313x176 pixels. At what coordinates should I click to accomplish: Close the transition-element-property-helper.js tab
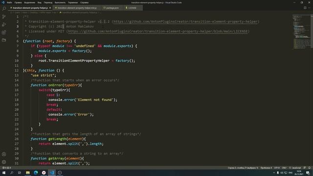coord(50,8)
